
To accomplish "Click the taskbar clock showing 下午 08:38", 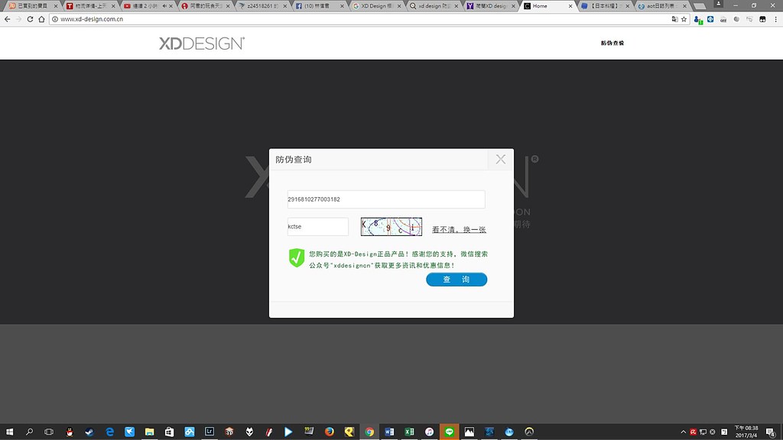I will click(746, 432).
